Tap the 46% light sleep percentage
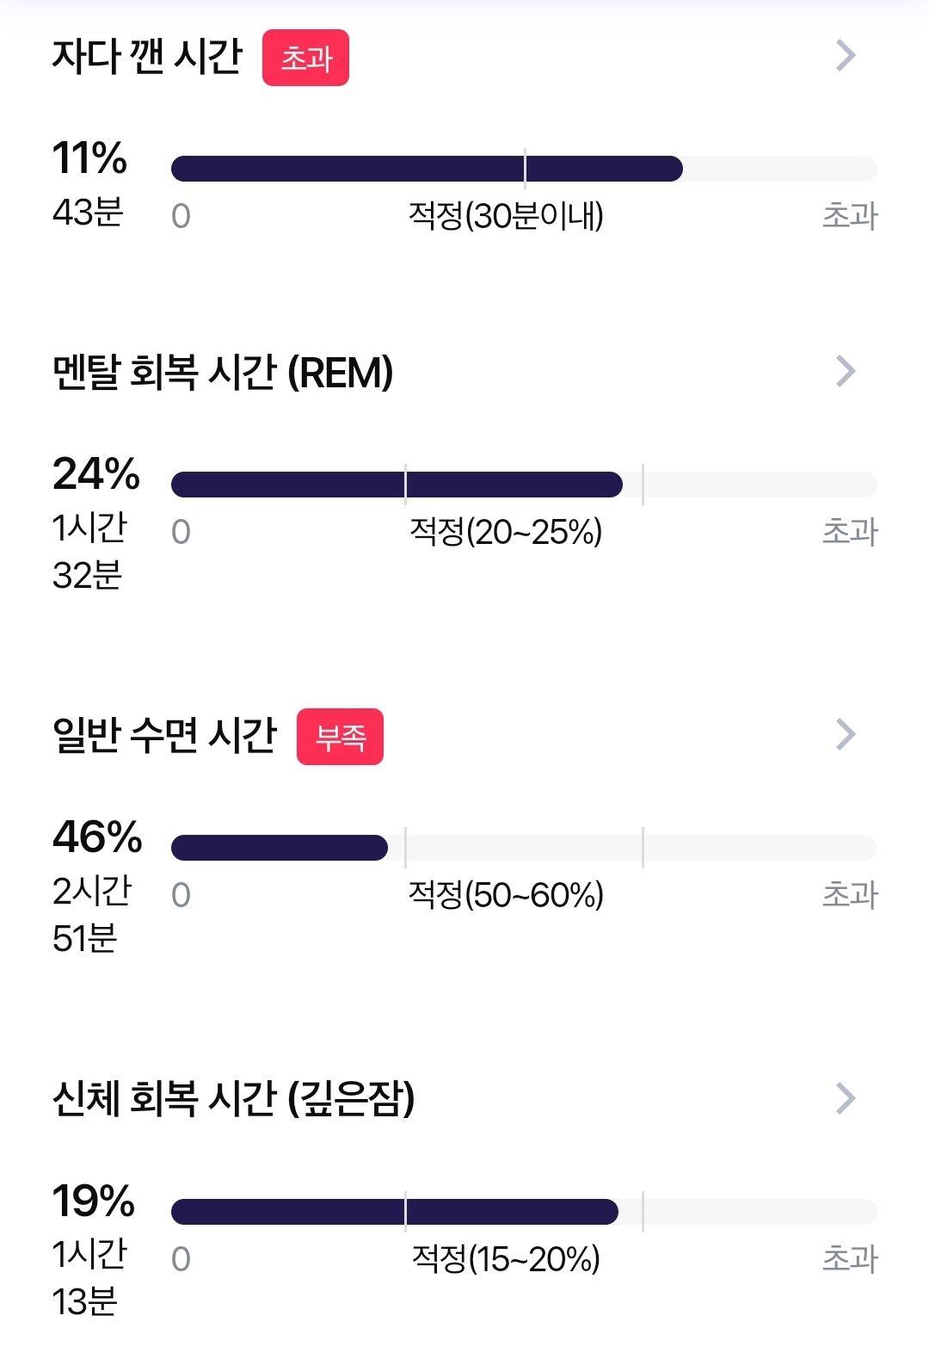This screenshot has width=929, height=1359. click(x=97, y=837)
